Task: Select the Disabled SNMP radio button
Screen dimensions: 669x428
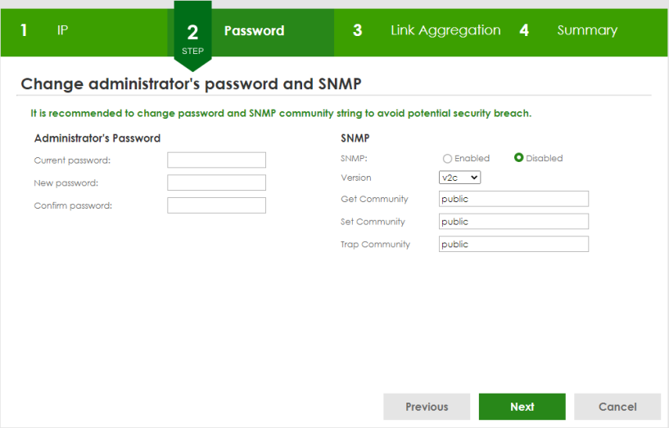Action: tap(519, 158)
